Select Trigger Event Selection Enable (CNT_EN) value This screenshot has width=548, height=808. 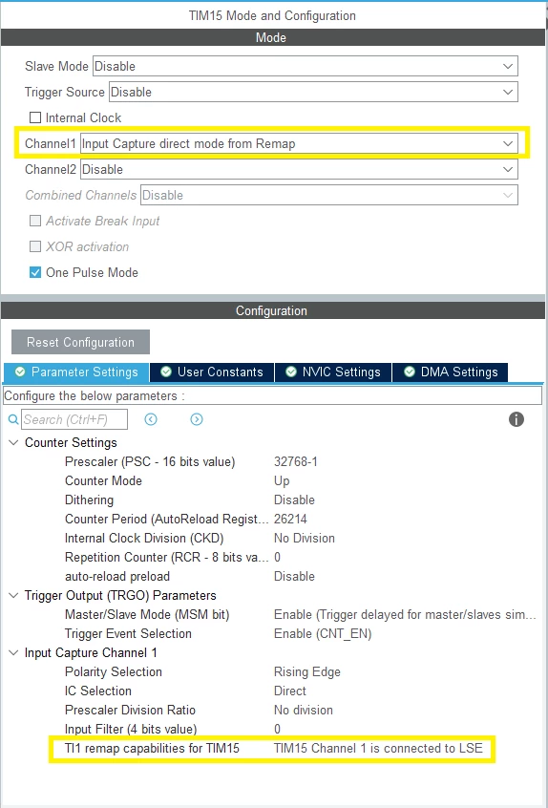[323, 633]
